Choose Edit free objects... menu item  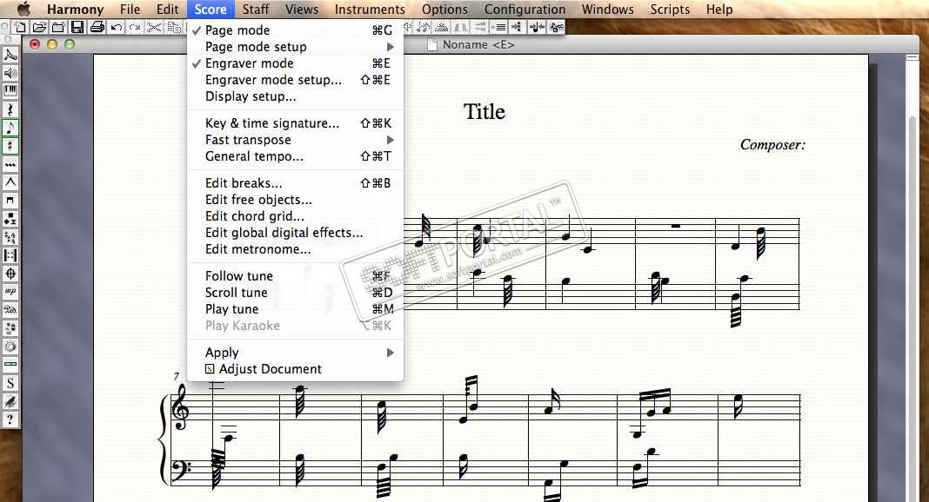click(295, 200)
